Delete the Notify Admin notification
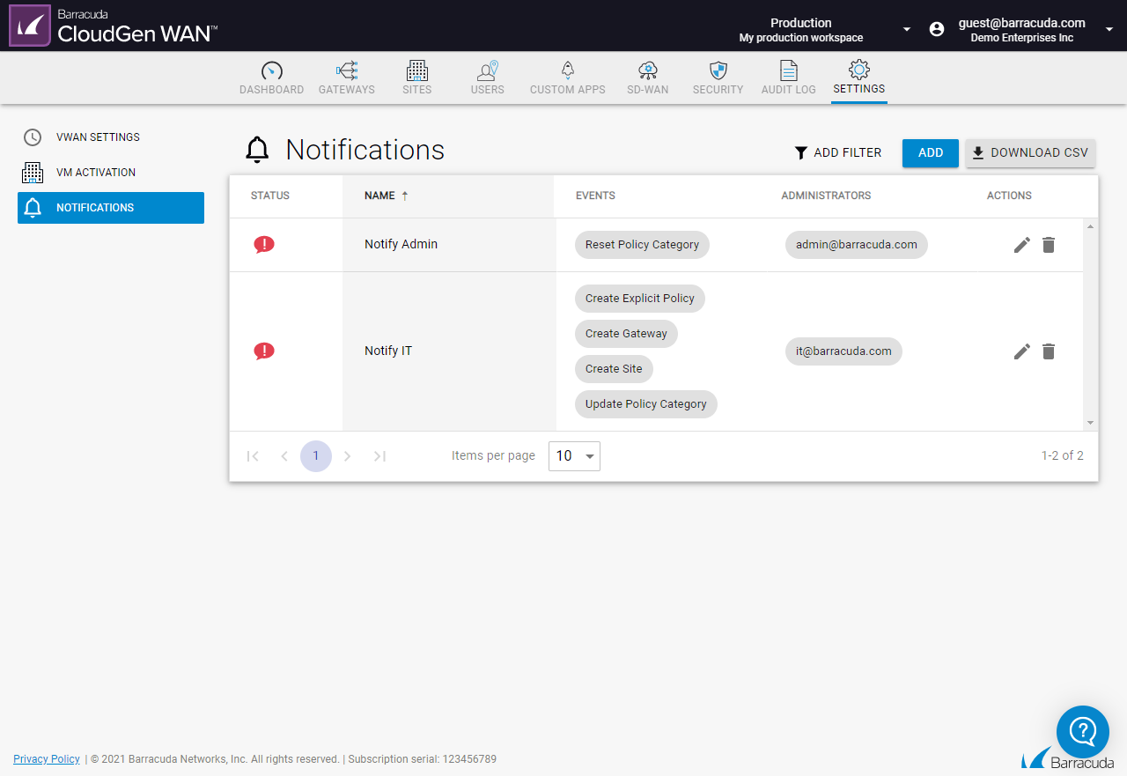Viewport: 1127px width, 776px height. click(1048, 245)
